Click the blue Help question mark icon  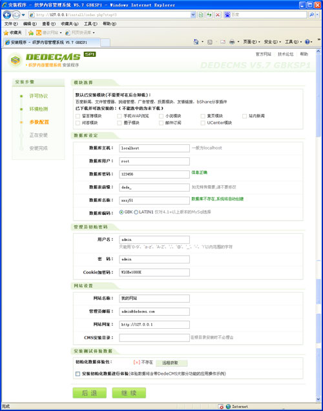[x=307, y=41]
